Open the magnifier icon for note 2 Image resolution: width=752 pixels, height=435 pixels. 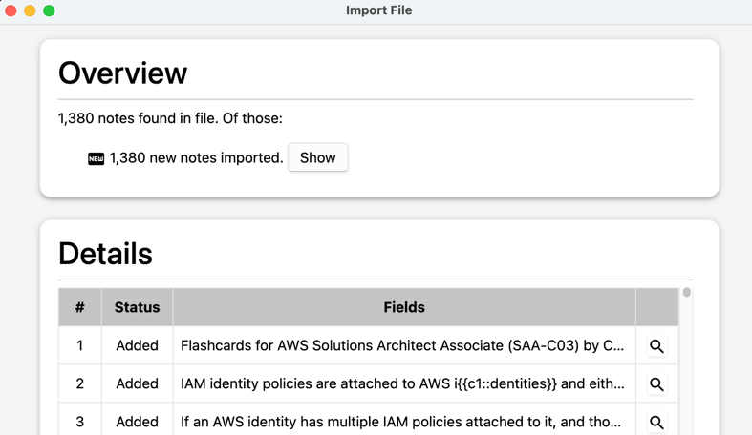(x=656, y=384)
